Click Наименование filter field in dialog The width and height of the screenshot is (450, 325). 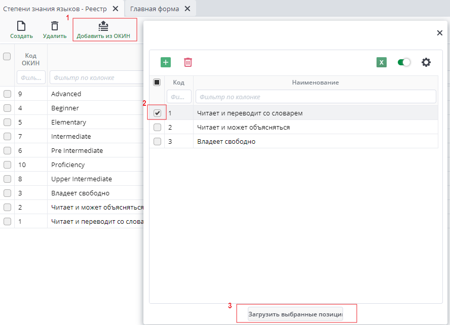[316, 97]
